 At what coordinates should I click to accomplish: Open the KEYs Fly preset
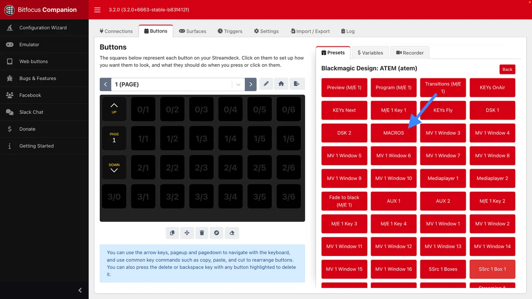point(443,110)
